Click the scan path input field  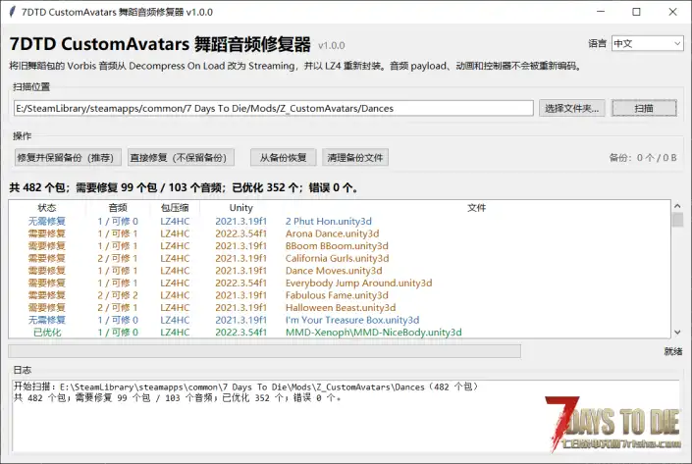pos(274,108)
